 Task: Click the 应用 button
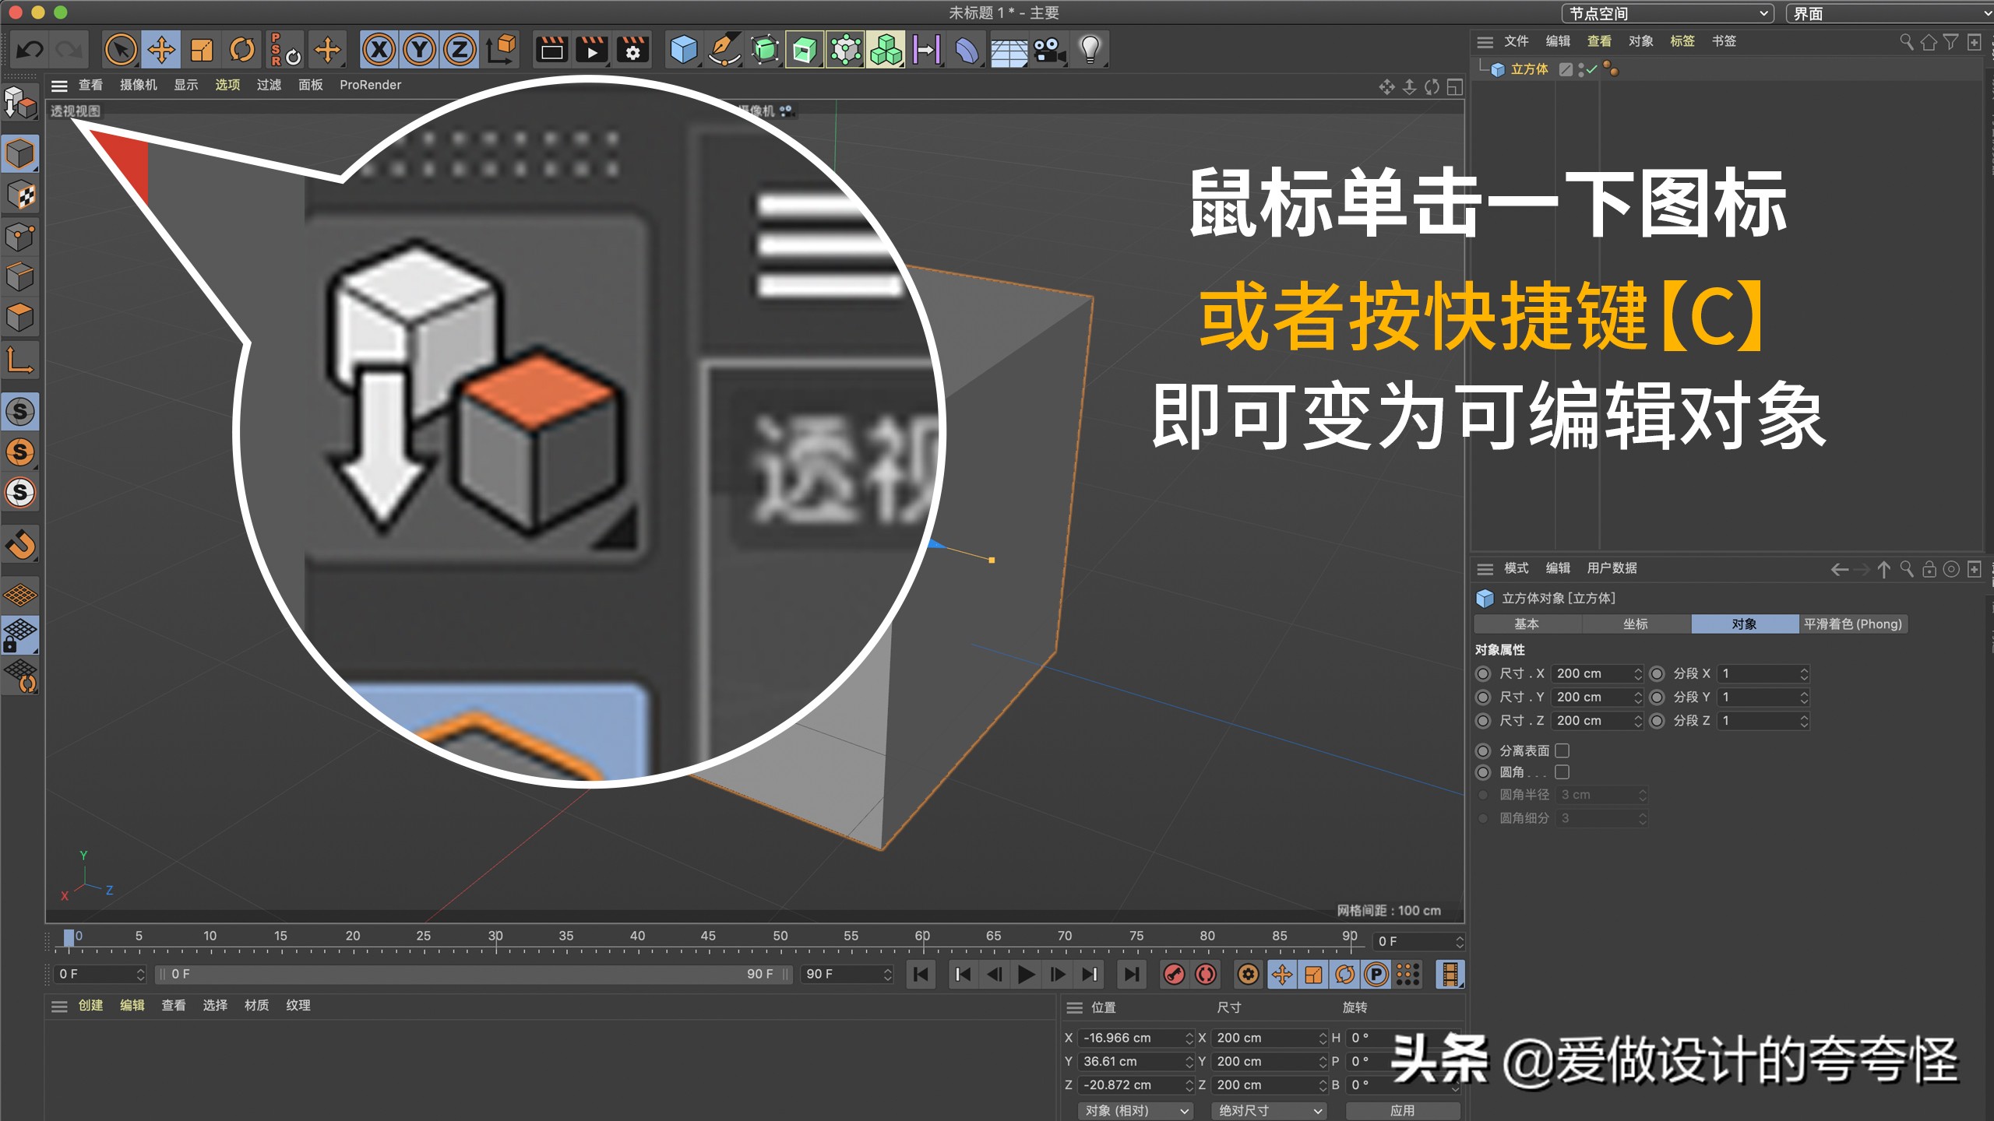(1402, 1110)
